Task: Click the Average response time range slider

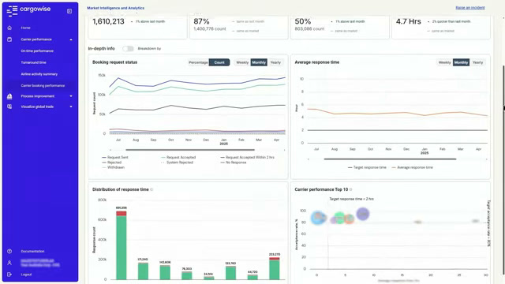Action: [390, 159]
